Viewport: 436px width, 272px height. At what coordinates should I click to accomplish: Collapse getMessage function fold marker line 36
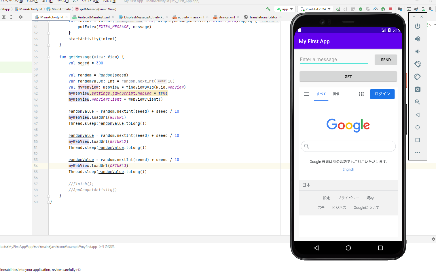pyautogui.click(x=48, y=57)
